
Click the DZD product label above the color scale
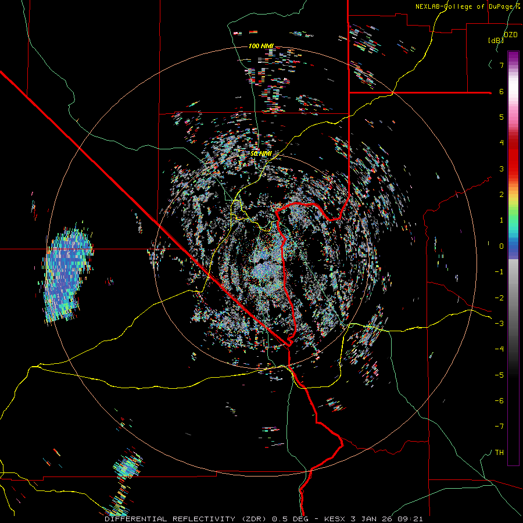click(x=510, y=35)
